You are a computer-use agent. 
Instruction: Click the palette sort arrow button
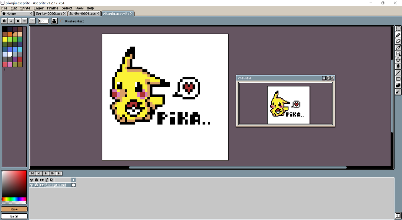pyautogui.click(x=11, y=21)
